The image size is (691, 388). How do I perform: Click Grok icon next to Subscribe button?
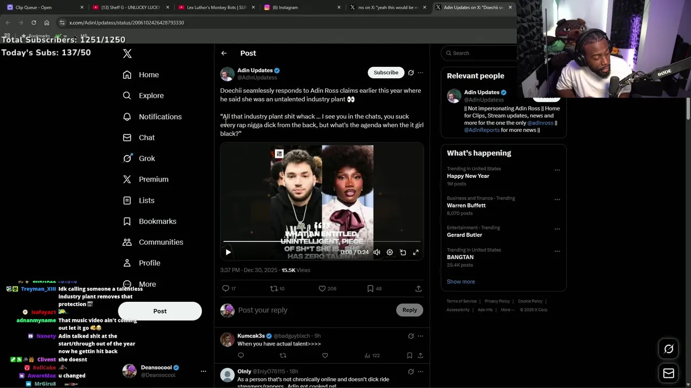(x=411, y=72)
